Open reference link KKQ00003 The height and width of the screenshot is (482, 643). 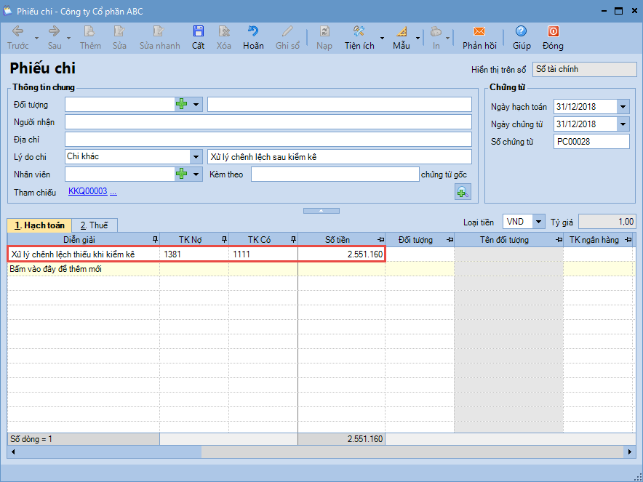[x=87, y=191]
